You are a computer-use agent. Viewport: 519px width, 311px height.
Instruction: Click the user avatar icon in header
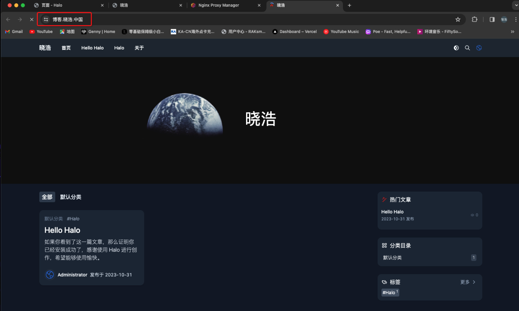click(x=479, y=48)
